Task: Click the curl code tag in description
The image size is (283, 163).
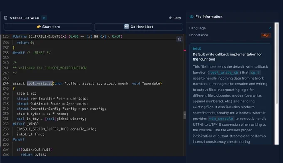Action: (x=255, y=73)
